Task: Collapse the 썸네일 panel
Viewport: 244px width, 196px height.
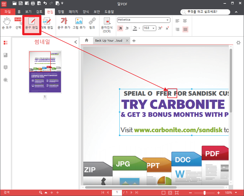Action: point(75,42)
